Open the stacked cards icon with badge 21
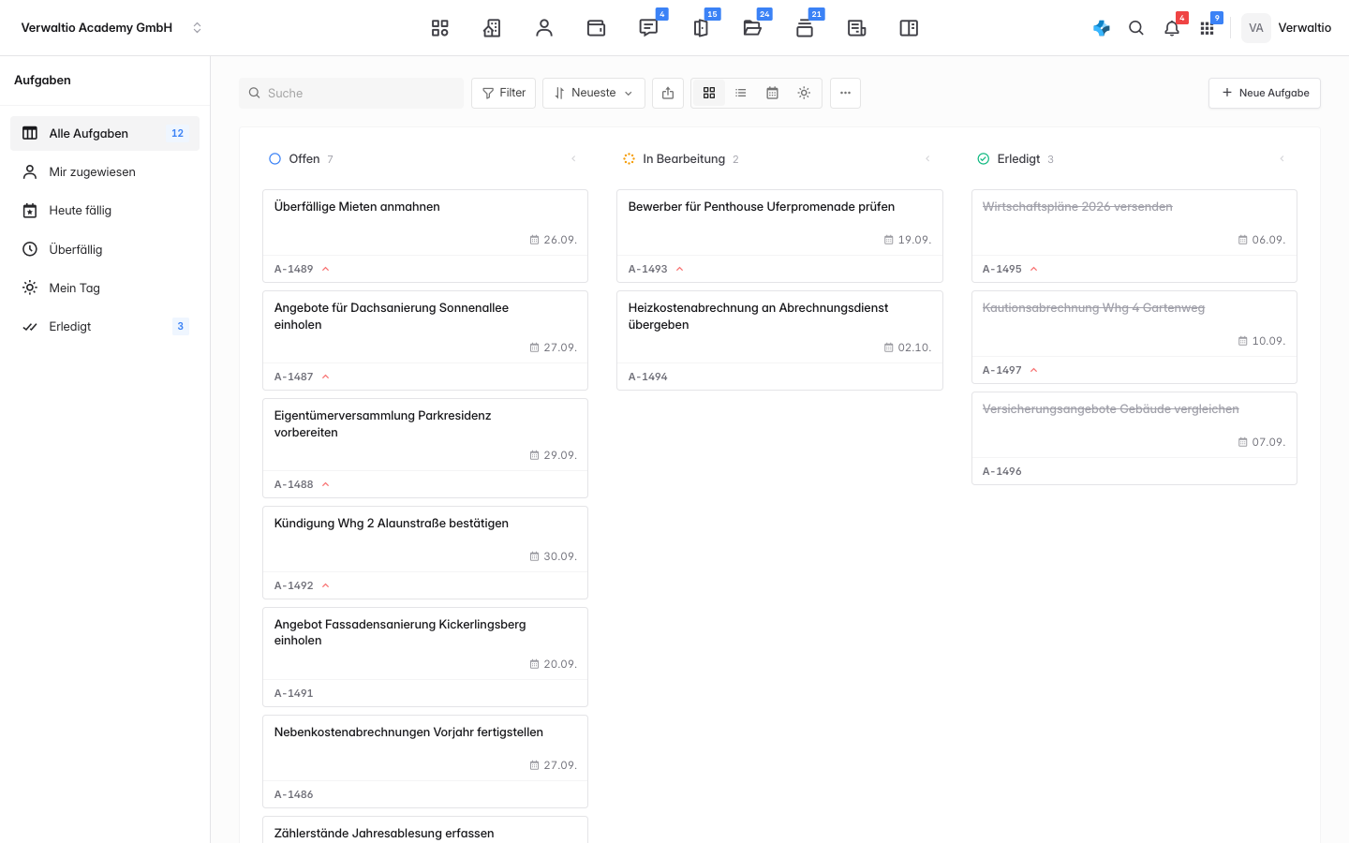Image resolution: width=1349 pixels, height=843 pixels. click(x=805, y=28)
